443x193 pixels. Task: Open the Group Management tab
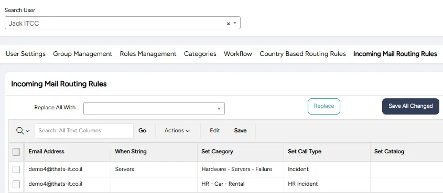[82, 54]
